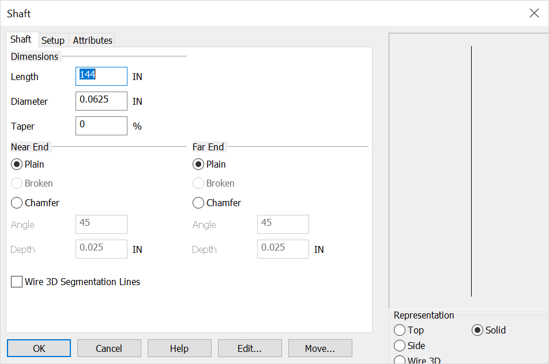
Task: Click the shaft Length input field
Action: point(101,76)
